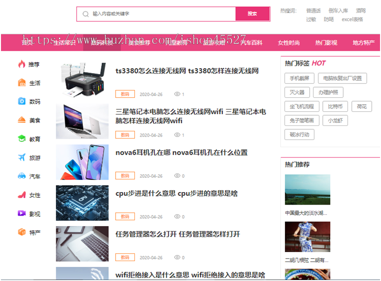Click the eye view icon on the nova6 article

177,176
